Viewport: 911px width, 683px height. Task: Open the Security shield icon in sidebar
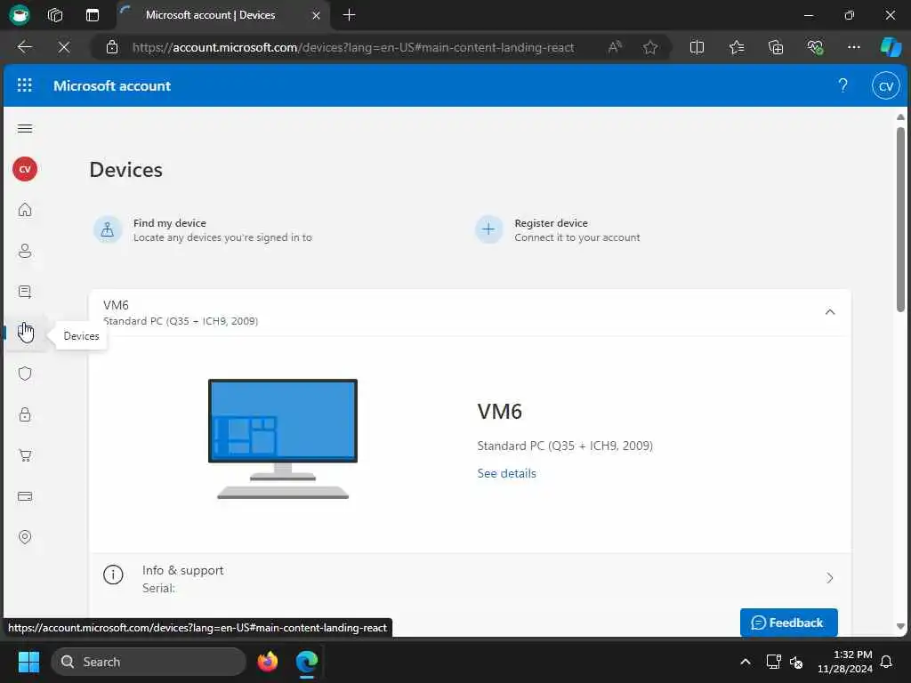(x=24, y=374)
